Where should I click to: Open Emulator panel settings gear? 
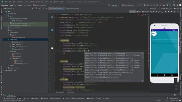coord(175,8)
